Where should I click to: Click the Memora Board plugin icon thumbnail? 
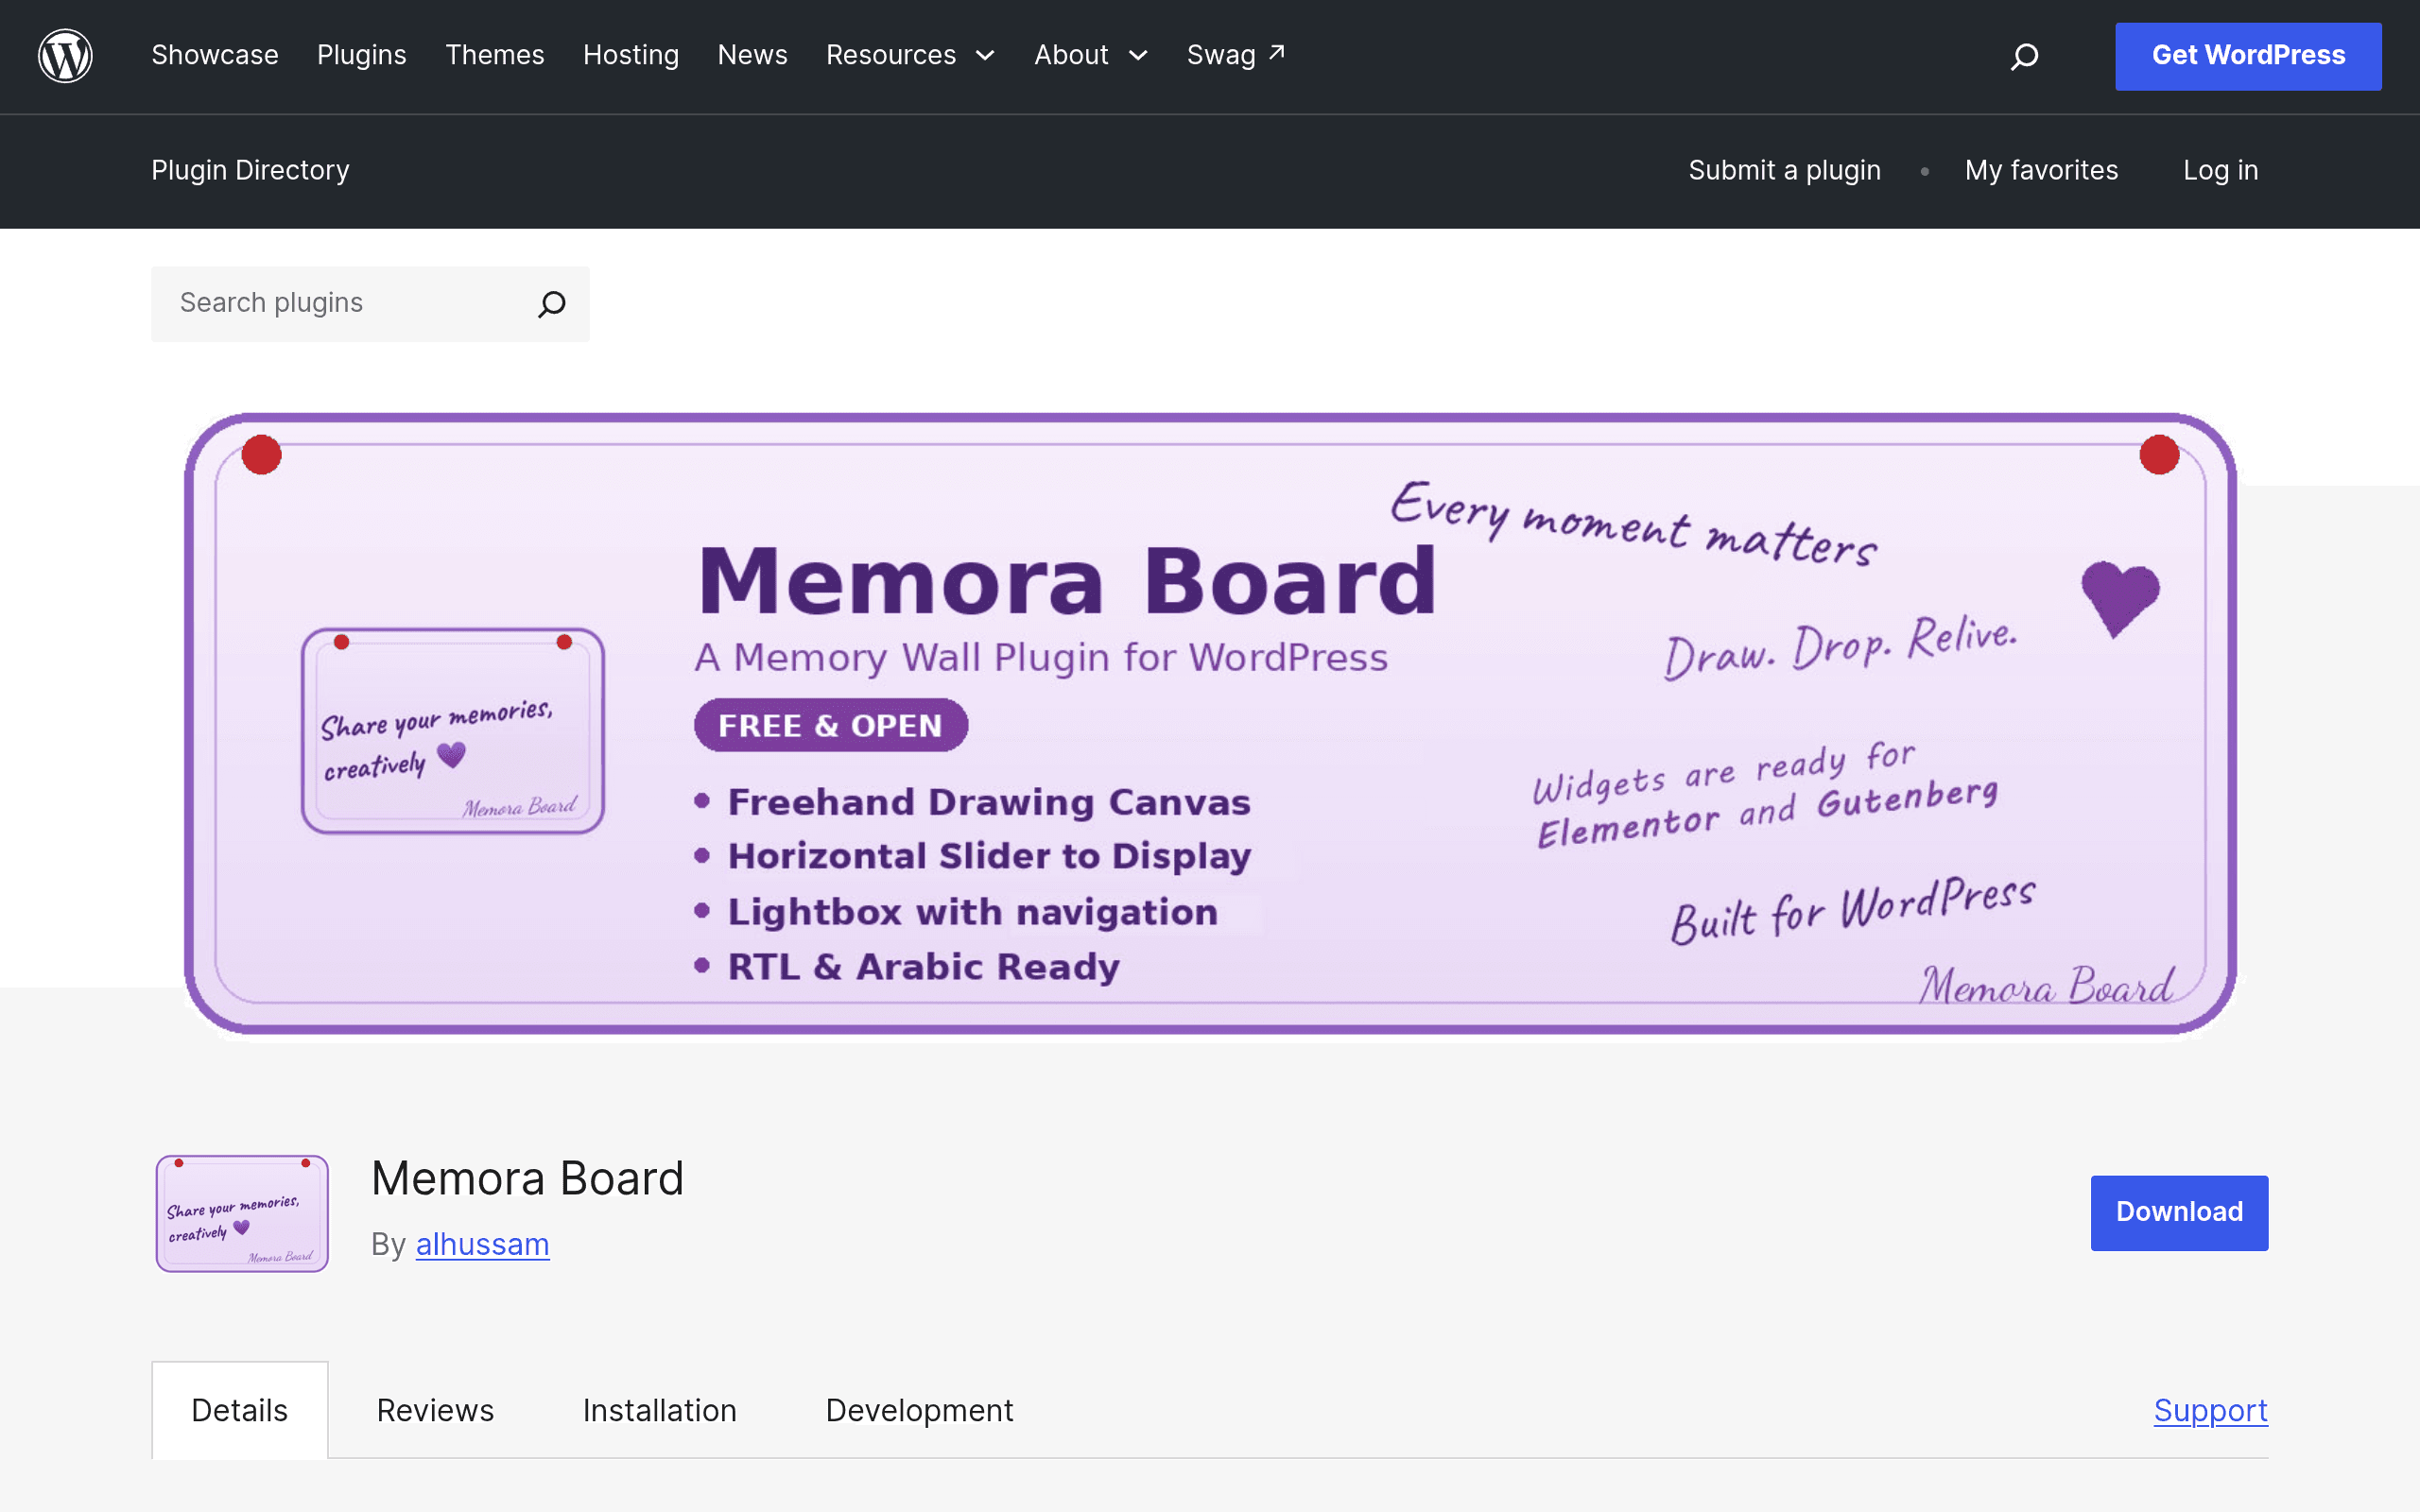point(242,1213)
